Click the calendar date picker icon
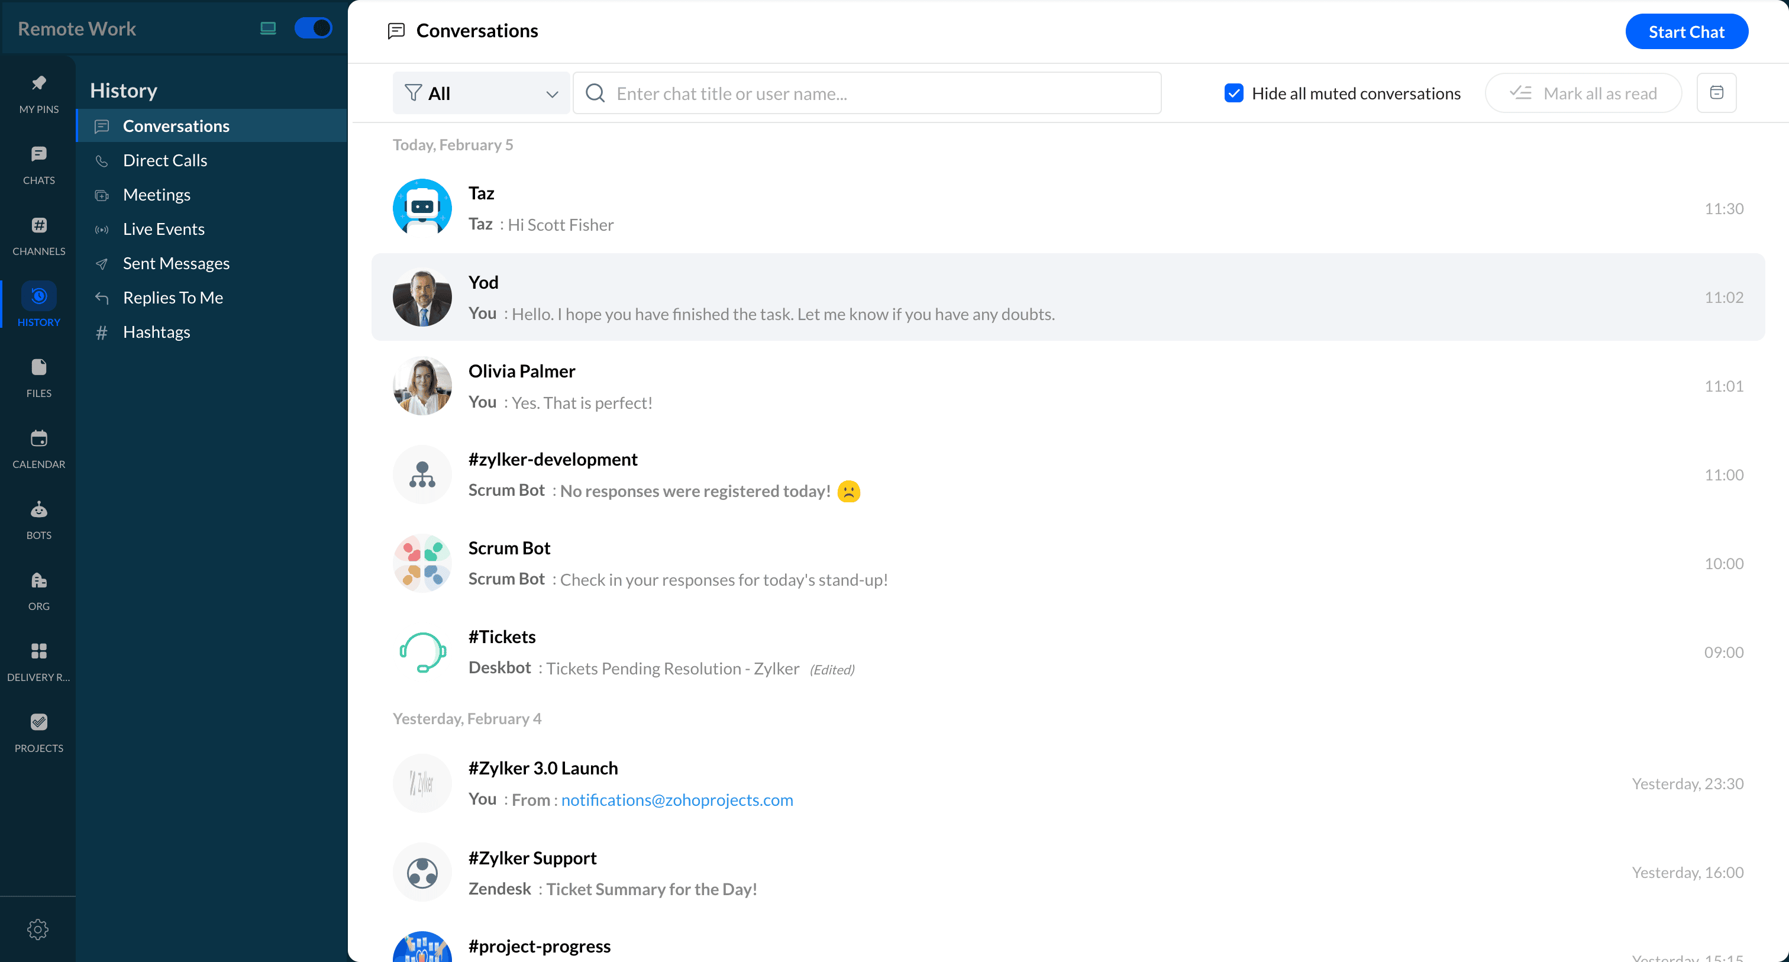This screenshot has height=962, width=1789. tap(1716, 92)
